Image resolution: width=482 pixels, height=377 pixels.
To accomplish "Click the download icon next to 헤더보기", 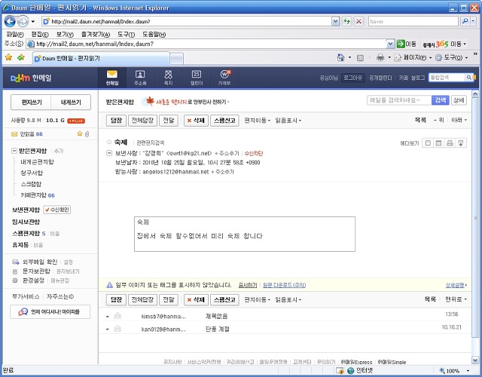I will [461, 143].
